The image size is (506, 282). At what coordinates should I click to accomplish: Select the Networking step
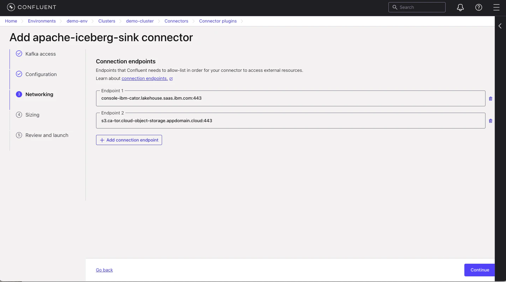[x=39, y=94]
